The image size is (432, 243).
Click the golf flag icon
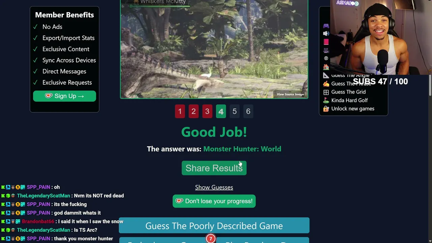point(326,100)
